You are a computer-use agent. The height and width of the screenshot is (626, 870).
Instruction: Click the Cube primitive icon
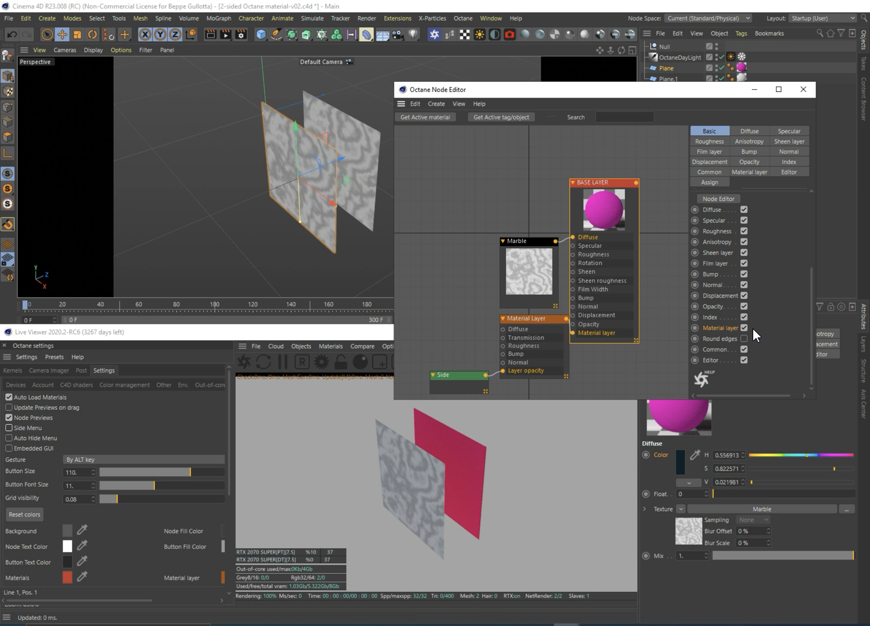(261, 35)
